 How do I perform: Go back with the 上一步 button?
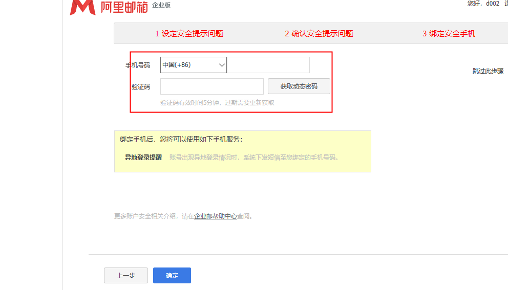pos(125,276)
